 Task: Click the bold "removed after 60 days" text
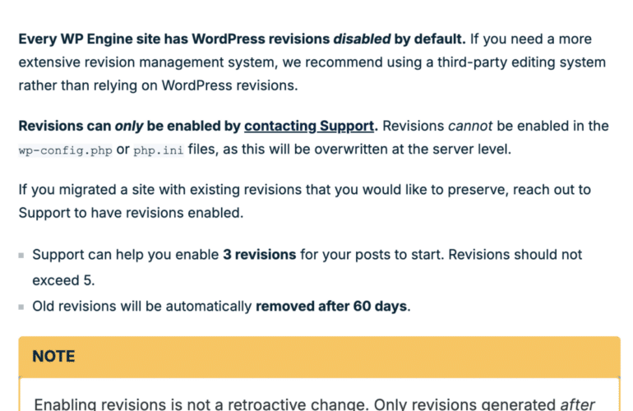331,307
